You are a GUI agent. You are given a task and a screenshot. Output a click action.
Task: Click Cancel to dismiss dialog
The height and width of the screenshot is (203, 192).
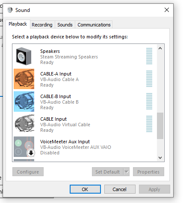coord(120,189)
